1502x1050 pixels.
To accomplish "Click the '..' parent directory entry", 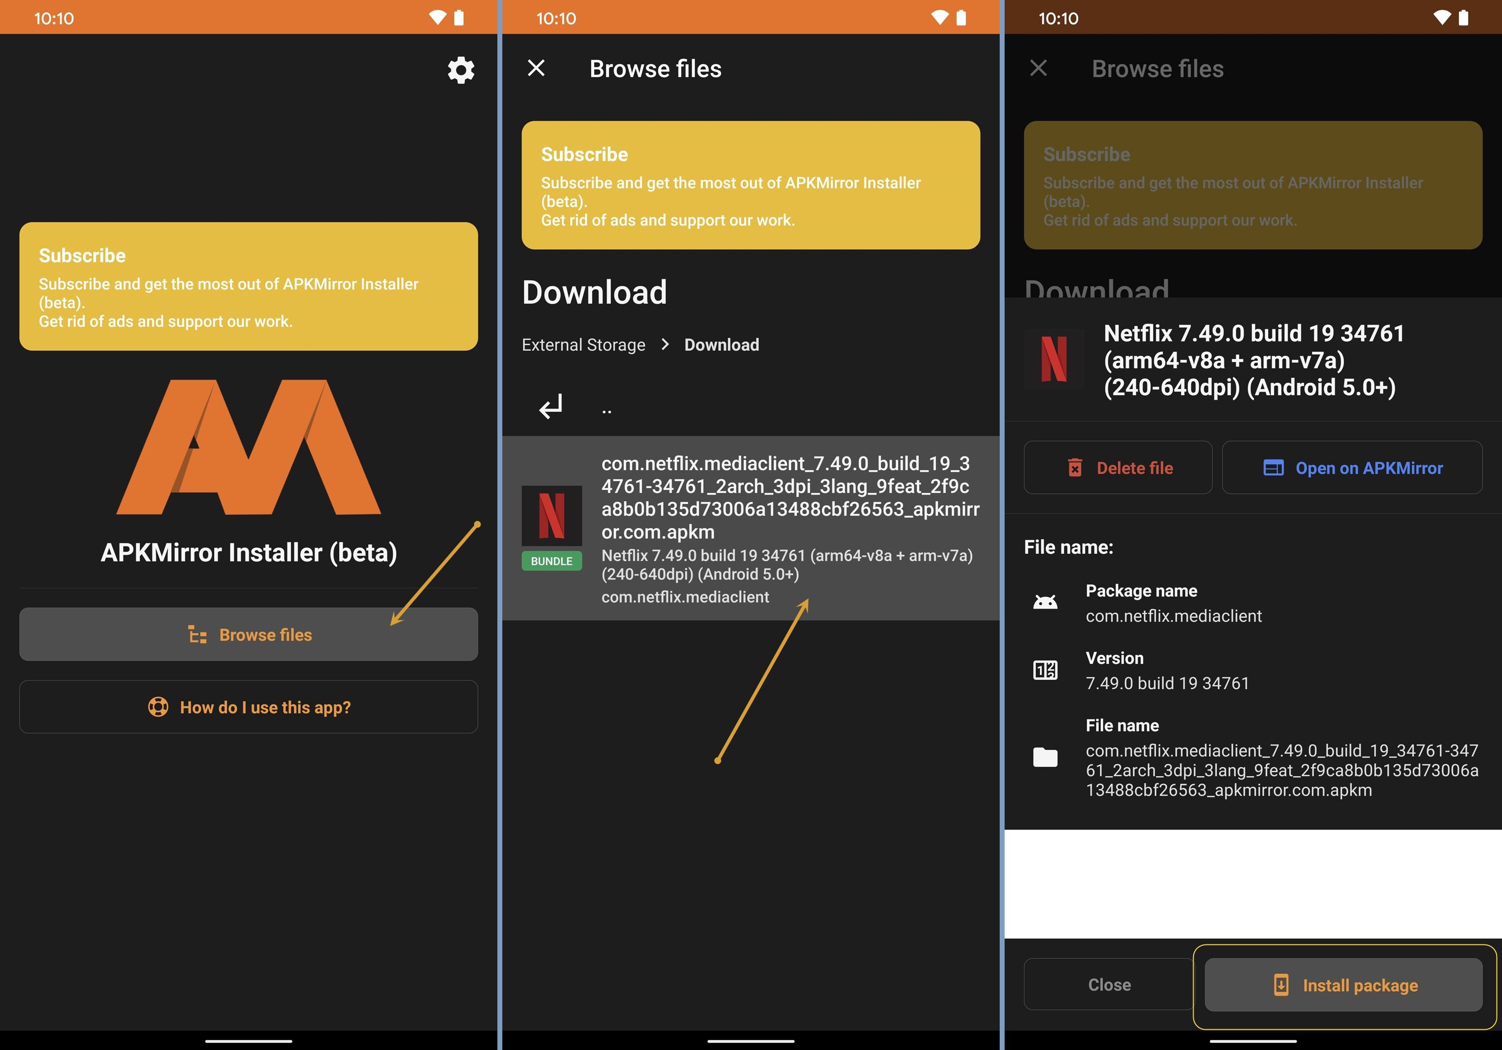I will point(606,411).
